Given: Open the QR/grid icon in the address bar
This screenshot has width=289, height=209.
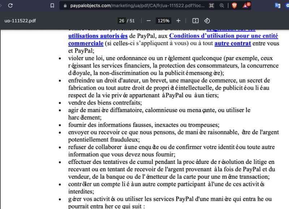Looking at the screenshot, I should tap(212, 6).
